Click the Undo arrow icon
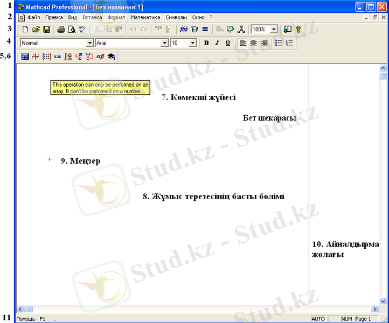Viewport: 389px width, 323px height. click(x=133, y=30)
